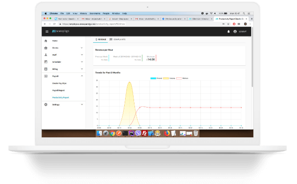Collapse the Payroll sidebar section
This screenshot has height=184, width=297.
(81, 76)
